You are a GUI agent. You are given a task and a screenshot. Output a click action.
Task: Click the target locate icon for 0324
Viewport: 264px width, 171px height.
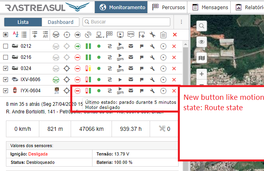click(67, 68)
